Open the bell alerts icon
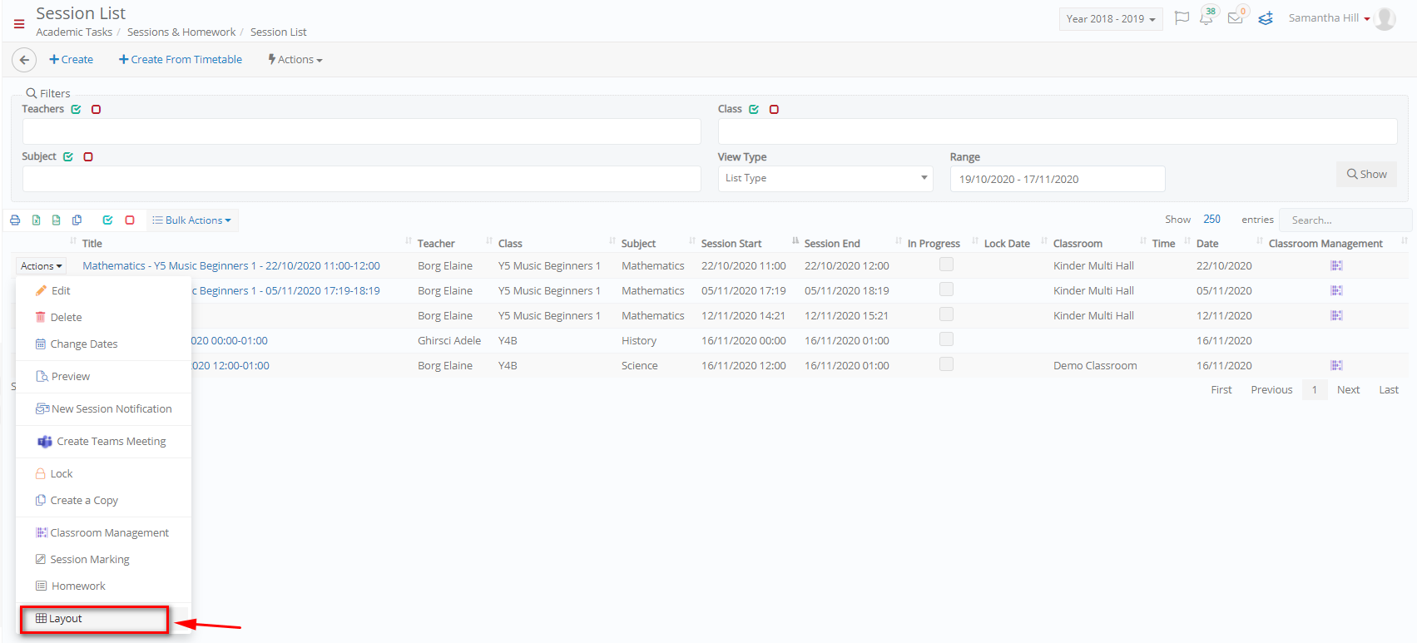This screenshot has width=1417, height=643. tap(1206, 18)
